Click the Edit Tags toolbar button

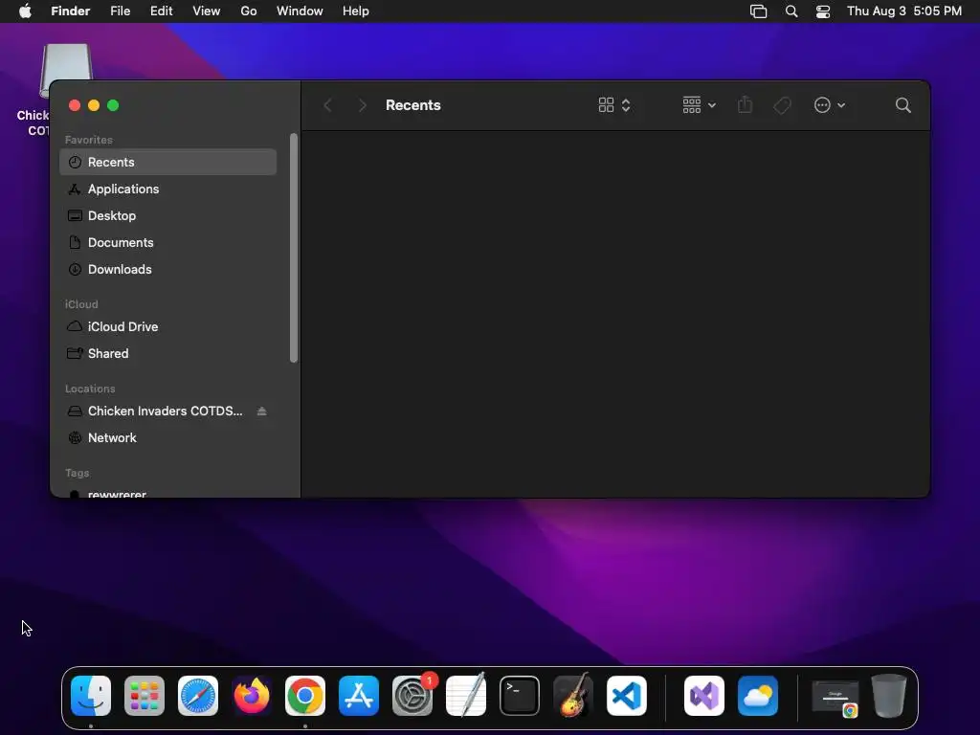click(782, 105)
